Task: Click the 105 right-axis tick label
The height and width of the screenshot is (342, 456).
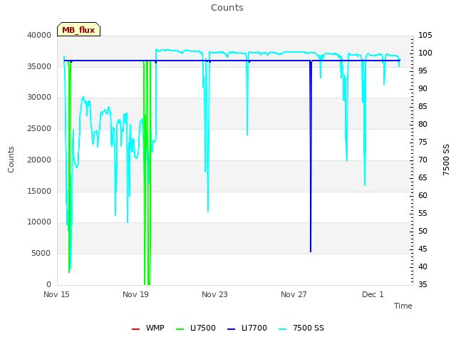Action: tap(425, 35)
